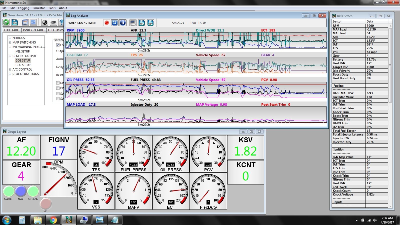Pause log playback in Log Analyzer

(123, 23)
